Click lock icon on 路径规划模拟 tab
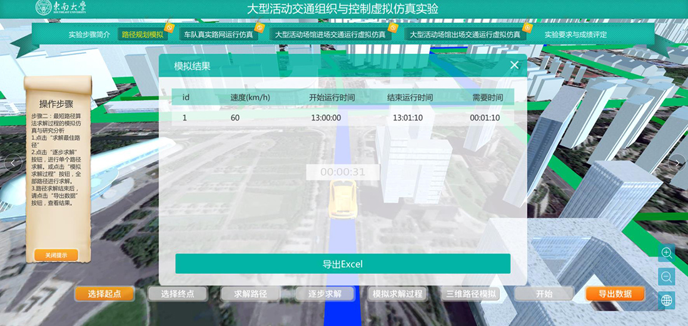Screen dimensions: 688x326 point(169,27)
